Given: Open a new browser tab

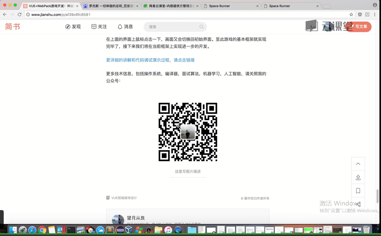Looking at the screenshot, I should 326,6.
